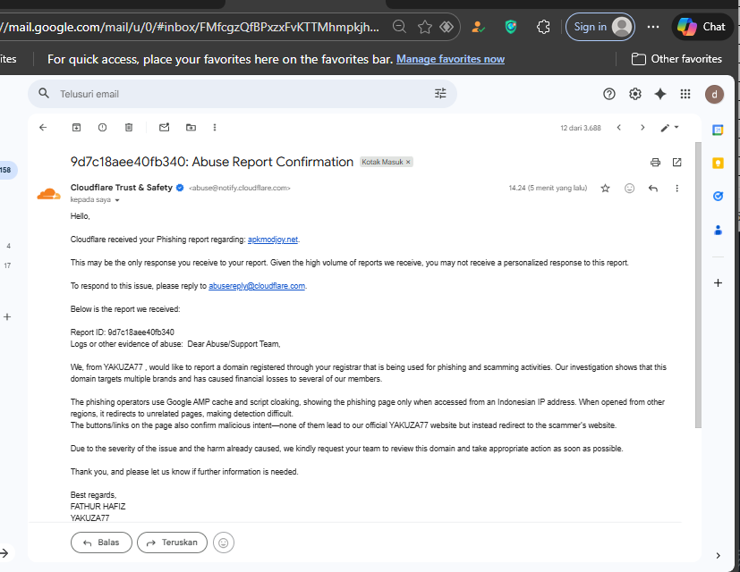The height and width of the screenshot is (572, 740).
Task: Go to the older email arrow
Action: (x=642, y=127)
